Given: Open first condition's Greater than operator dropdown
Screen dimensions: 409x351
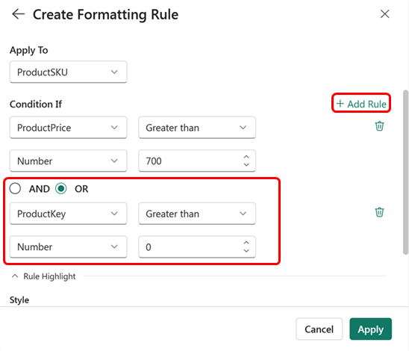Looking at the screenshot, I should click(x=197, y=128).
